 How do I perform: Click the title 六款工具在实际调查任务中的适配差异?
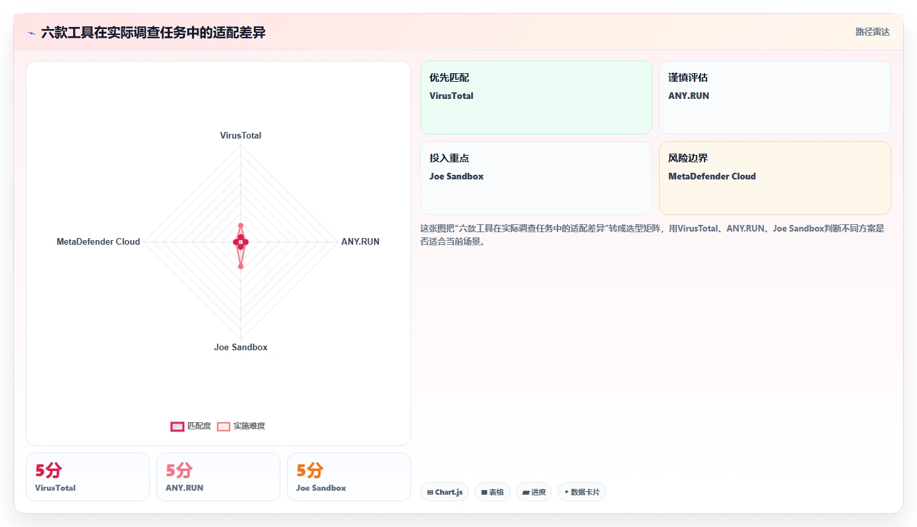point(153,32)
